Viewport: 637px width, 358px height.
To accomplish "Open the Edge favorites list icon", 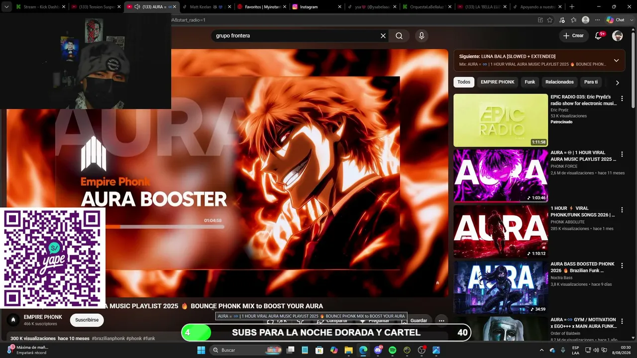I will click(x=574, y=20).
